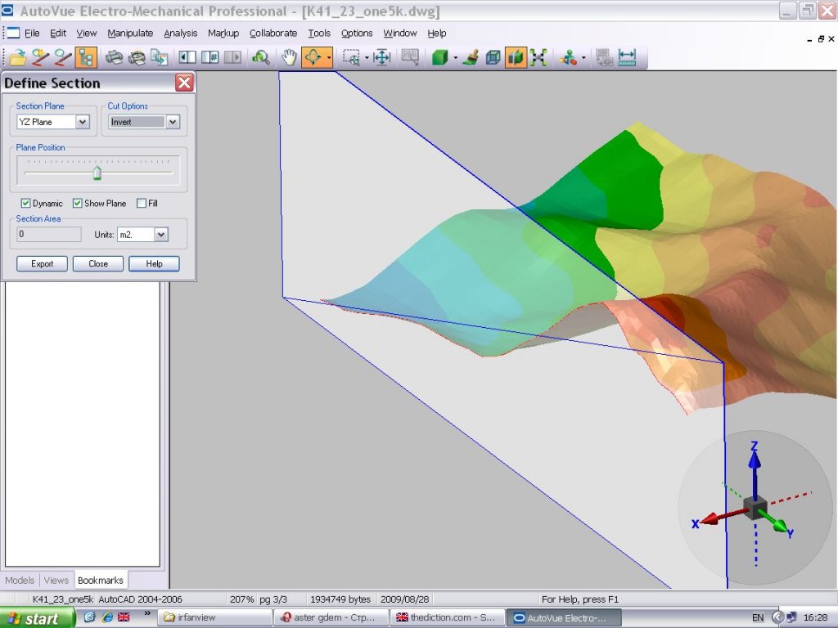Open the Section Plane dropdown
Viewport: 838px width, 628px height.
pos(82,122)
